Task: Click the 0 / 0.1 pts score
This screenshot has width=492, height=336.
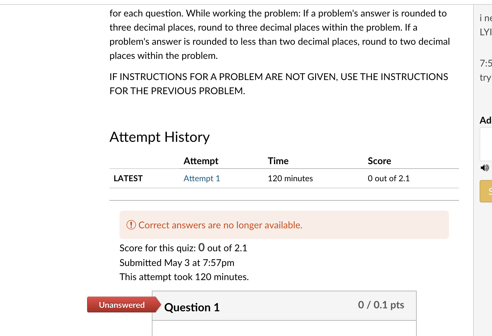Action: point(381,305)
